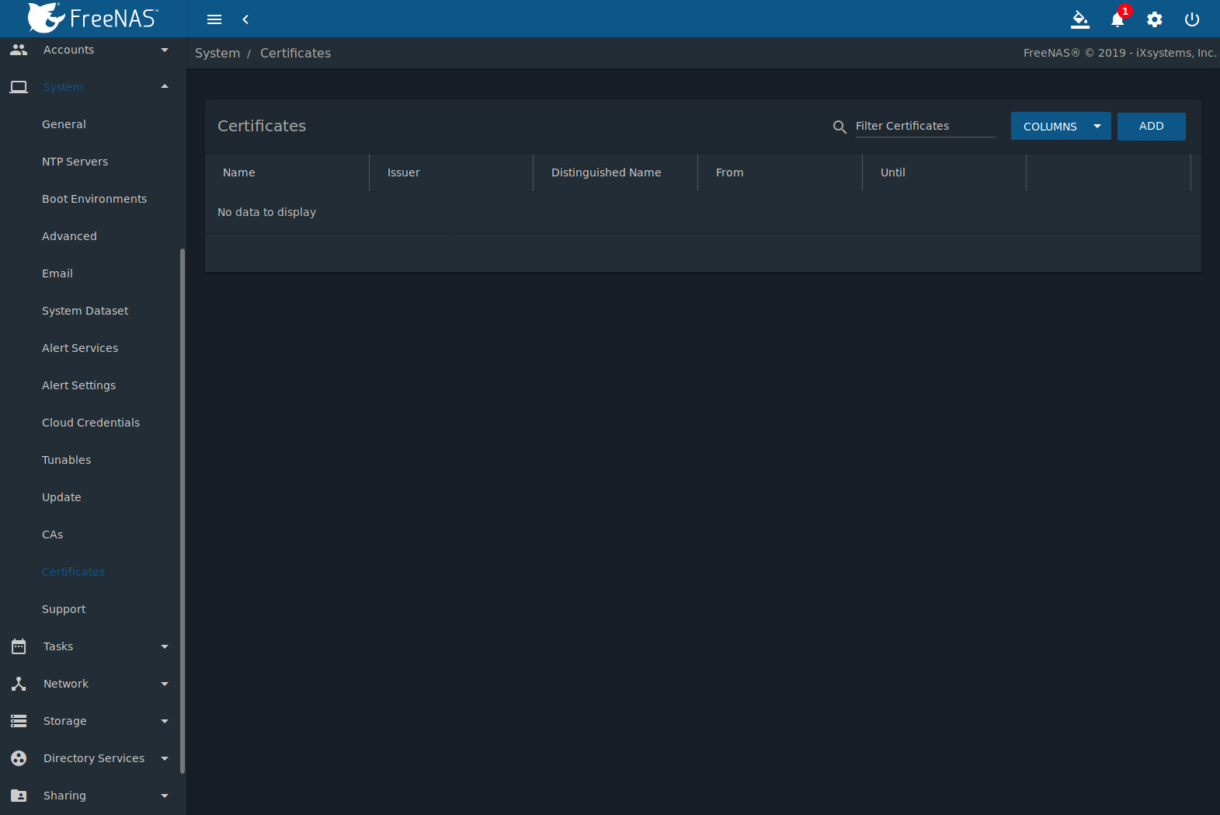Open Alert Settings page
1220x815 pixels.
[x=78, y=385]
